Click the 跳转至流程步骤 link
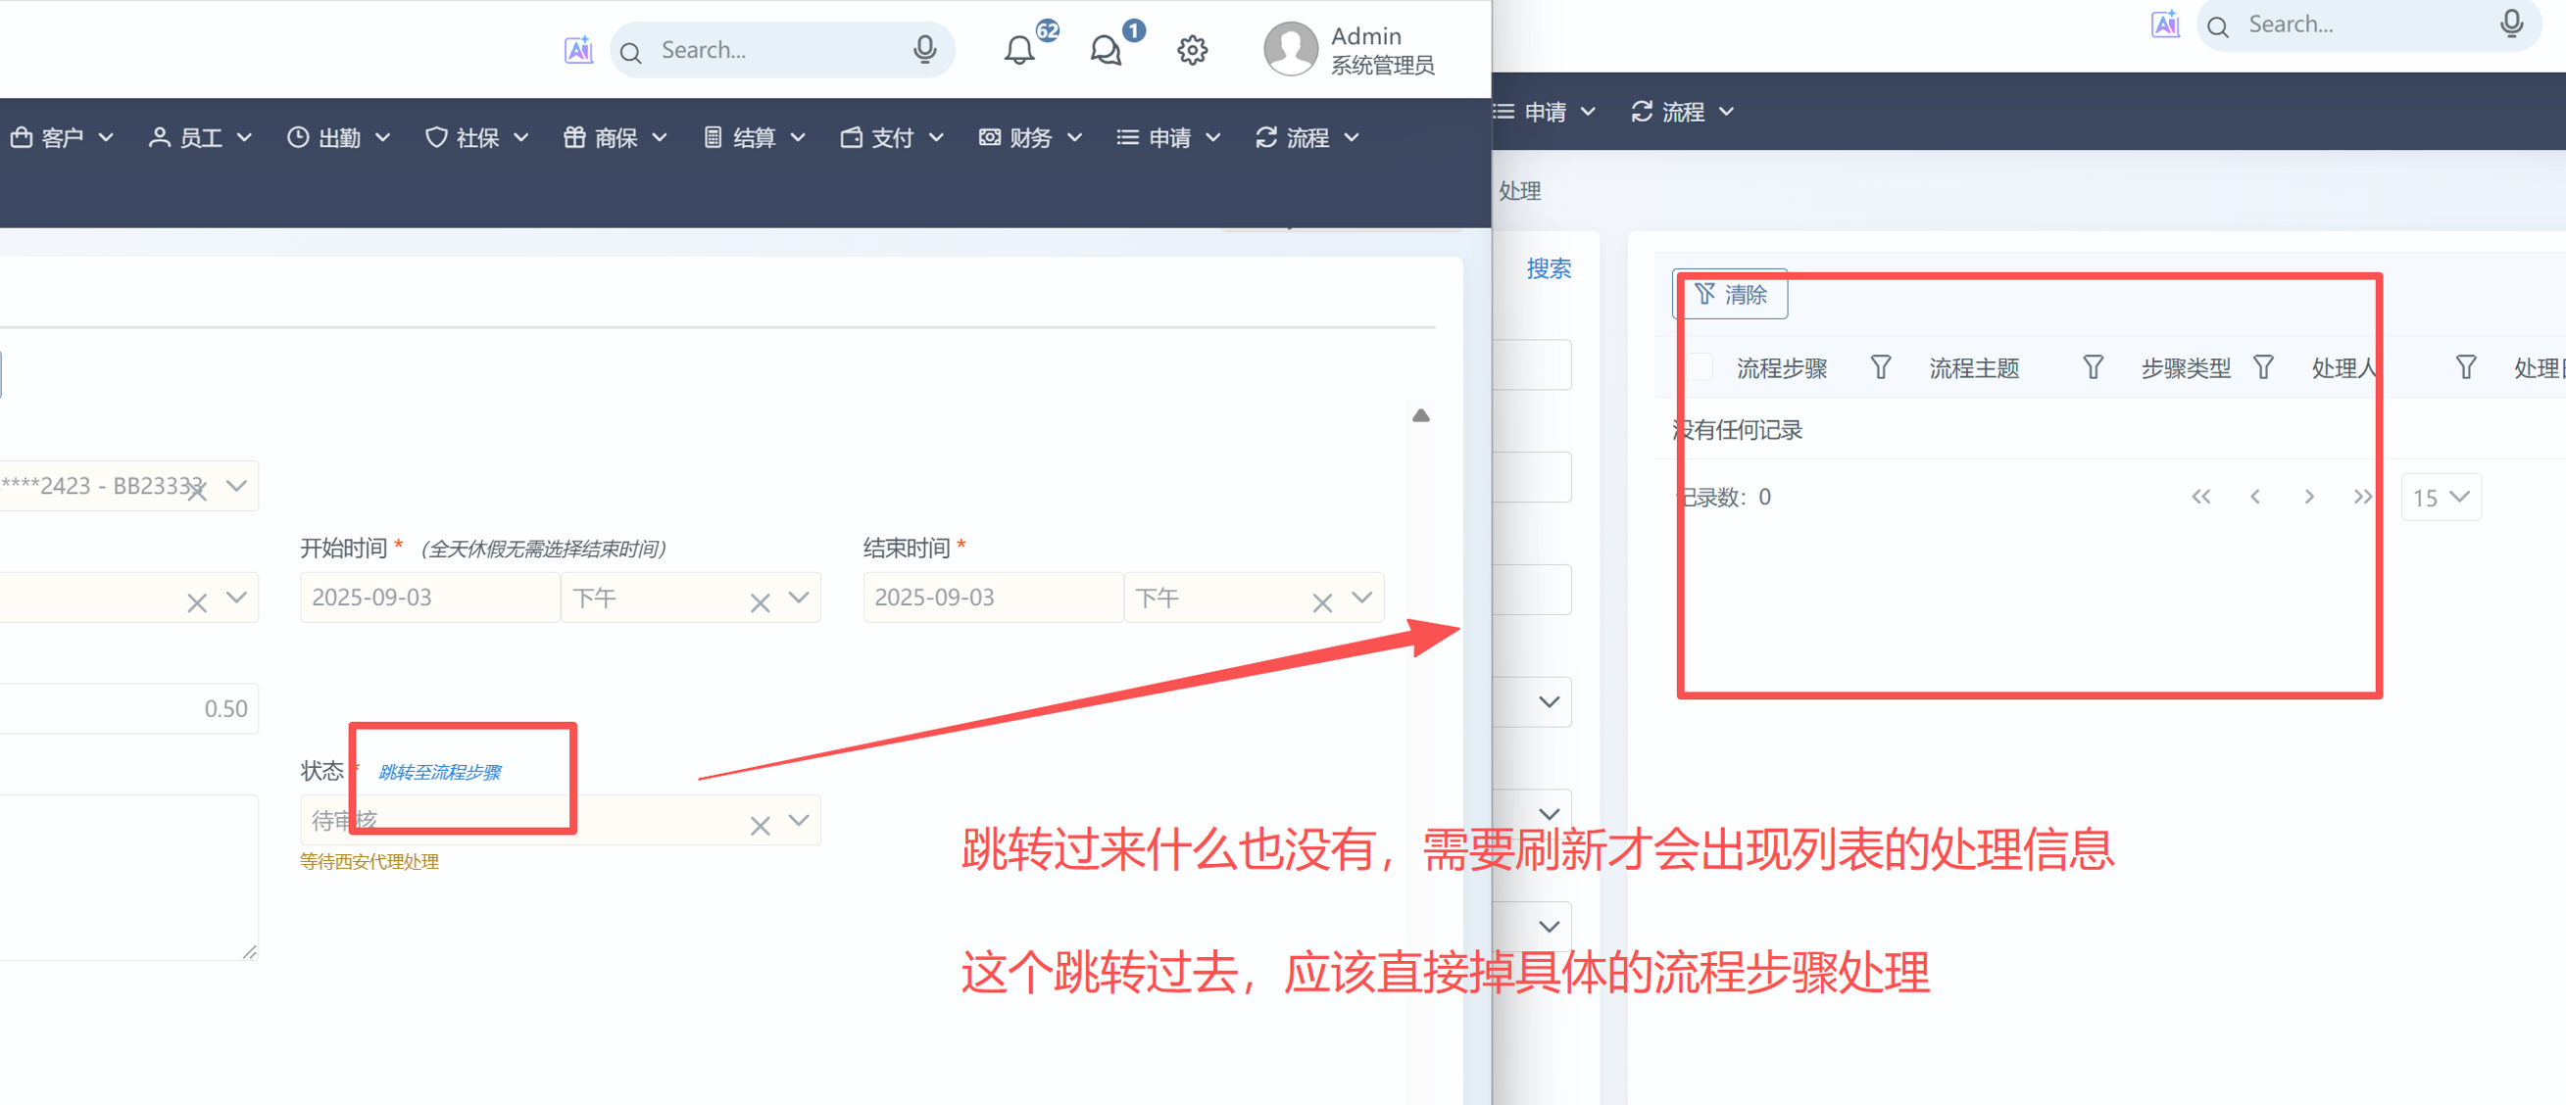This screenshot has width=2566, height=1105. [439, 772]
